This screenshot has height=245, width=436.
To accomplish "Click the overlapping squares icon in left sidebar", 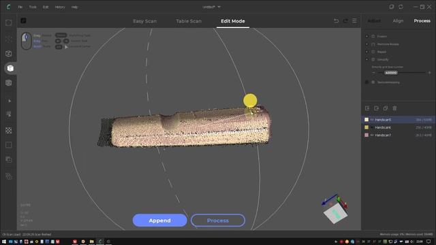I will 9,159.
